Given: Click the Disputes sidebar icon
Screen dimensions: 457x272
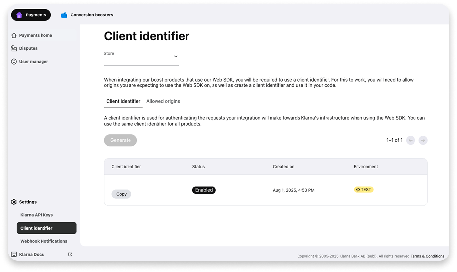Looking at the screenshot, I should point(14,48).
